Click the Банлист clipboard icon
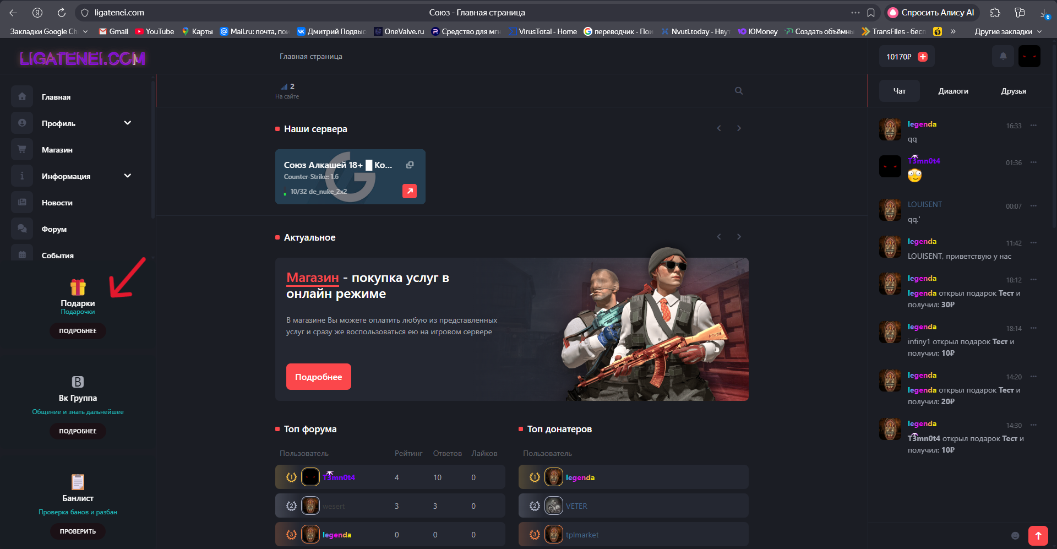Viewport: 1057px width, 549px height. (x=78, y=482)
